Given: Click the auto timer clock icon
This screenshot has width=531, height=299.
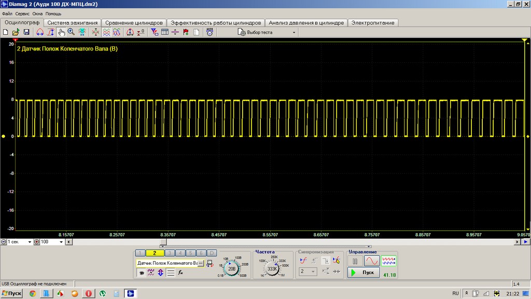Looking at the screenshot, I should [210, 32].
